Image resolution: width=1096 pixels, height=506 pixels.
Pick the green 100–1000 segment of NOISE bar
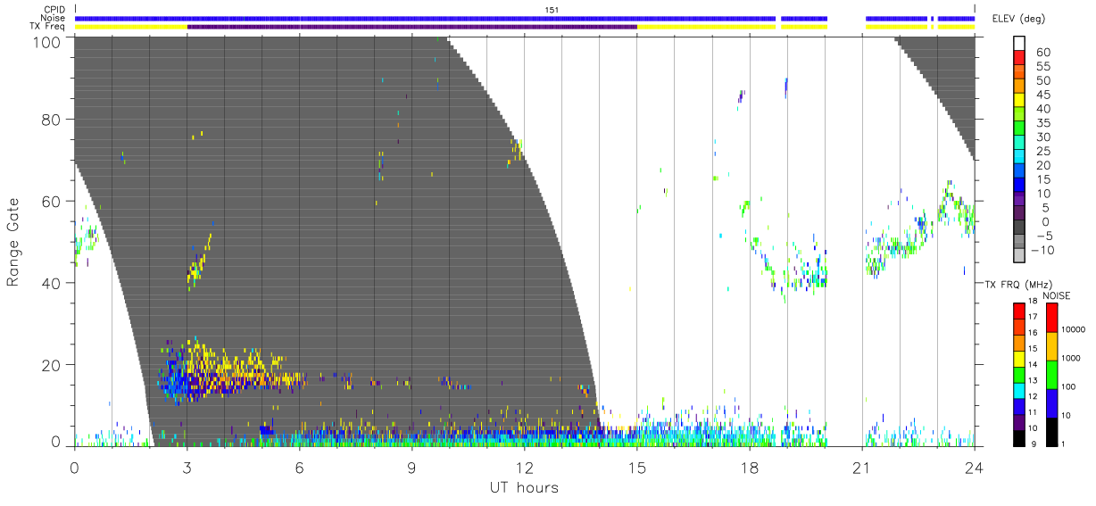click(1051, 374)
